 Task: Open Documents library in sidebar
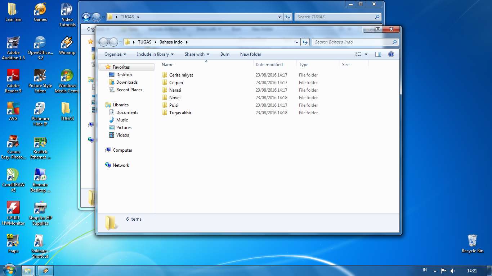124,112
